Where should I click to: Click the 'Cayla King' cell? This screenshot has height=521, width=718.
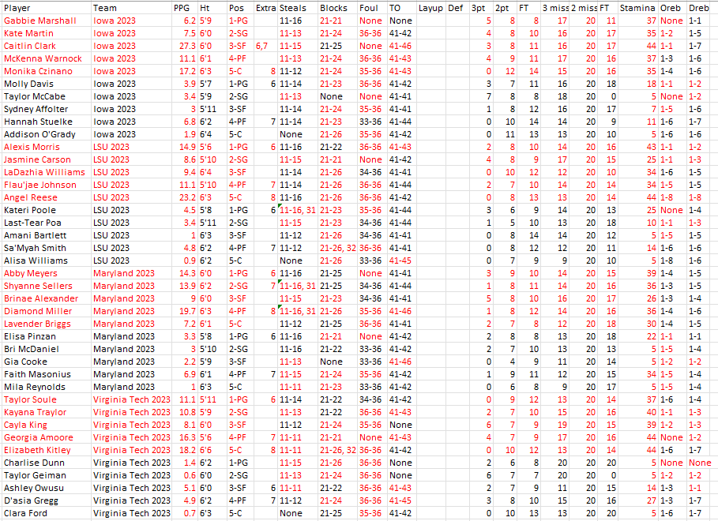[x=46, y=425]
